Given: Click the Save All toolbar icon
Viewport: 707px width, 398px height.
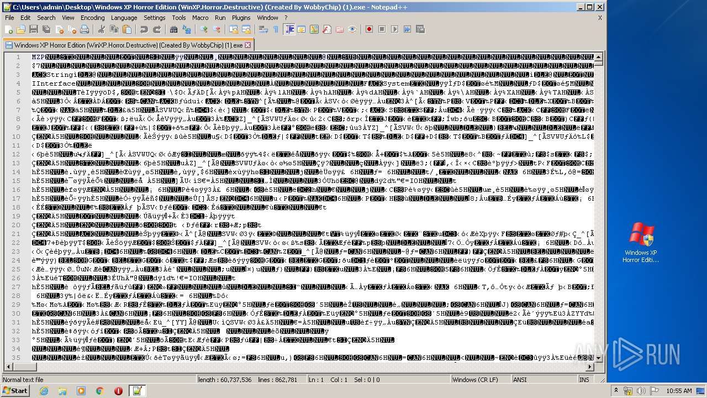Looking at the screenshot, I should coord(46,29).
